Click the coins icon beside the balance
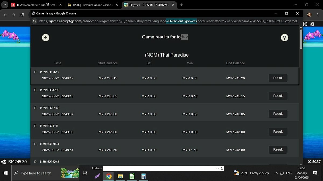323x181 pixels. (4, 162)
